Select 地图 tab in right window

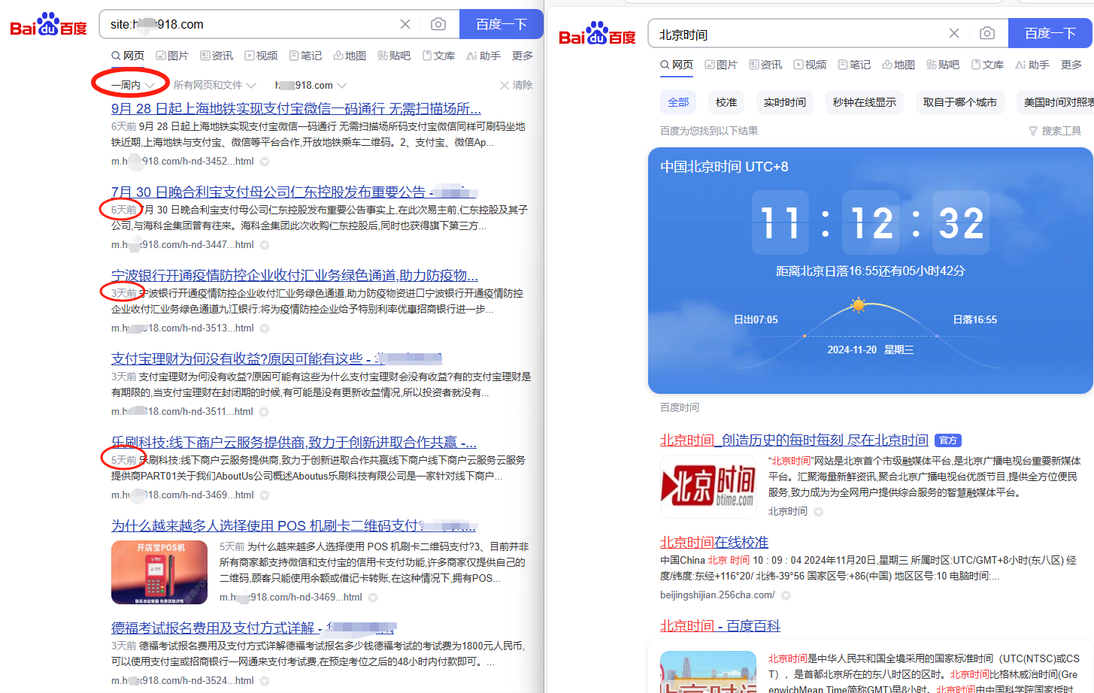(x=899, y=65)
